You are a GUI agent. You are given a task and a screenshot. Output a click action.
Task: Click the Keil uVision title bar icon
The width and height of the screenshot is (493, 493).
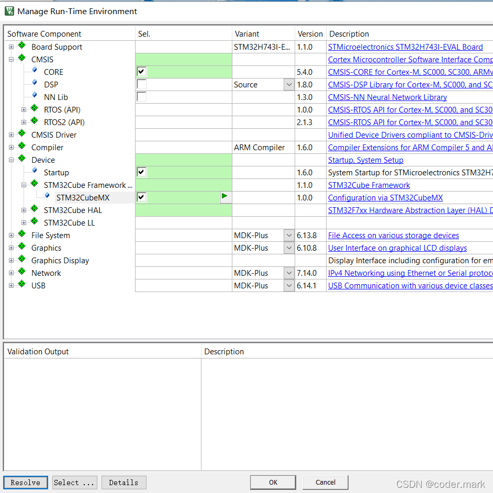coord(9,11)
